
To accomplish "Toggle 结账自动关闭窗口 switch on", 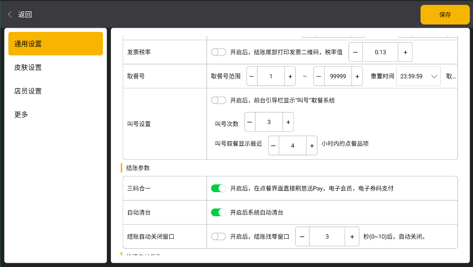I will pos(218,237).
